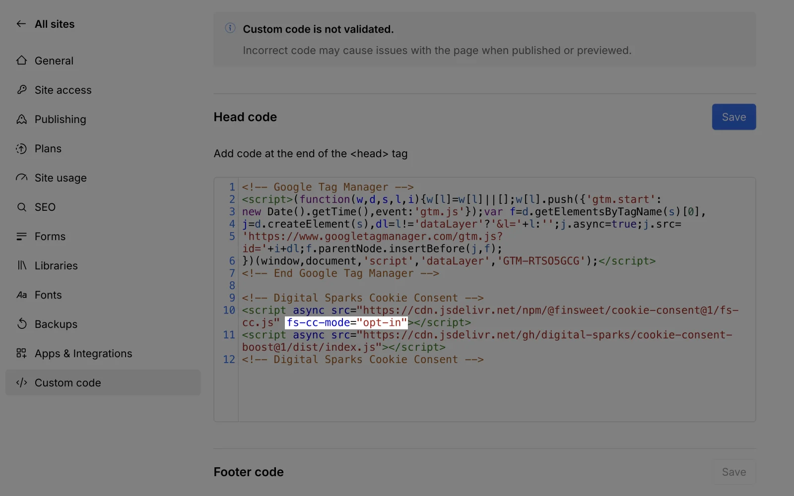Click the Publishing rocket icon

click(21, 119)
